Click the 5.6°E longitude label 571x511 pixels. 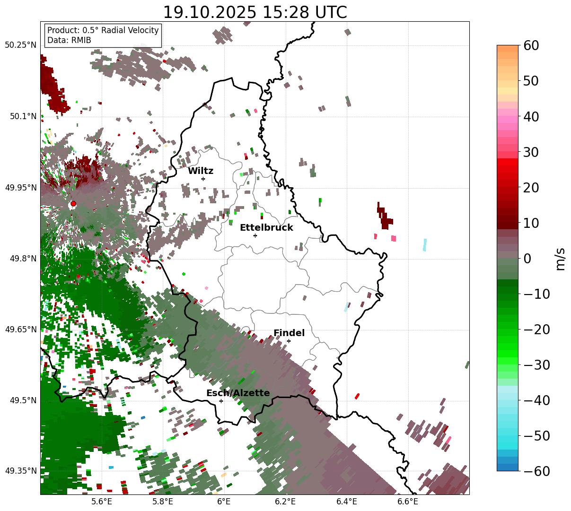point(102,502)
